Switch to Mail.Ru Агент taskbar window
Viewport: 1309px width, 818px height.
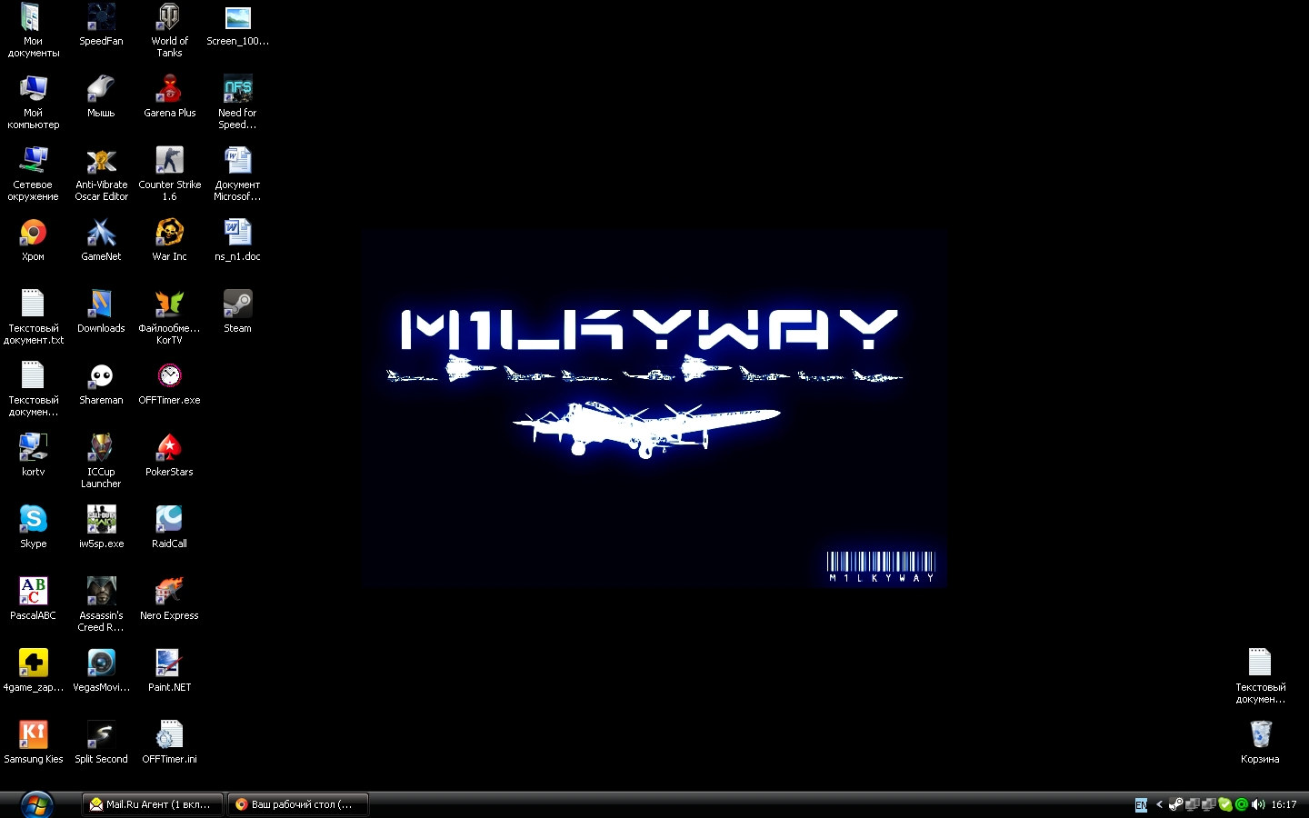(153, 804)
